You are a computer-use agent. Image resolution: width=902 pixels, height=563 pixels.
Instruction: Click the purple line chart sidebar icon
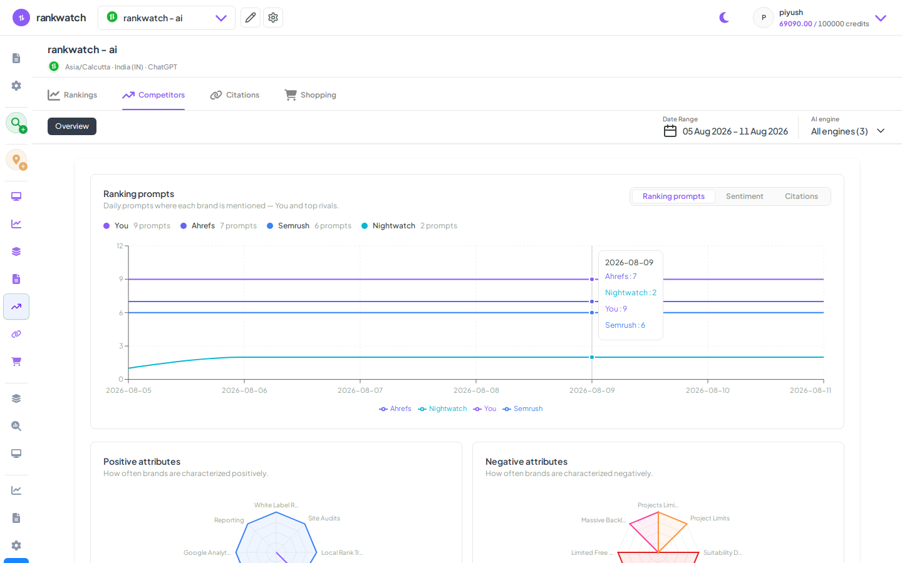pos(16,224)
